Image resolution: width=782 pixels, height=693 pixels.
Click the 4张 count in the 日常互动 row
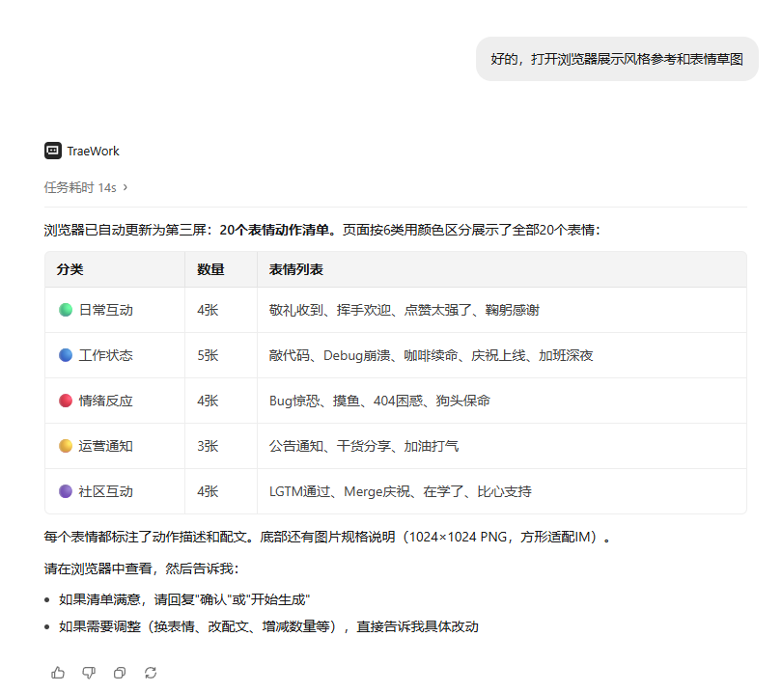click(208, 310)
